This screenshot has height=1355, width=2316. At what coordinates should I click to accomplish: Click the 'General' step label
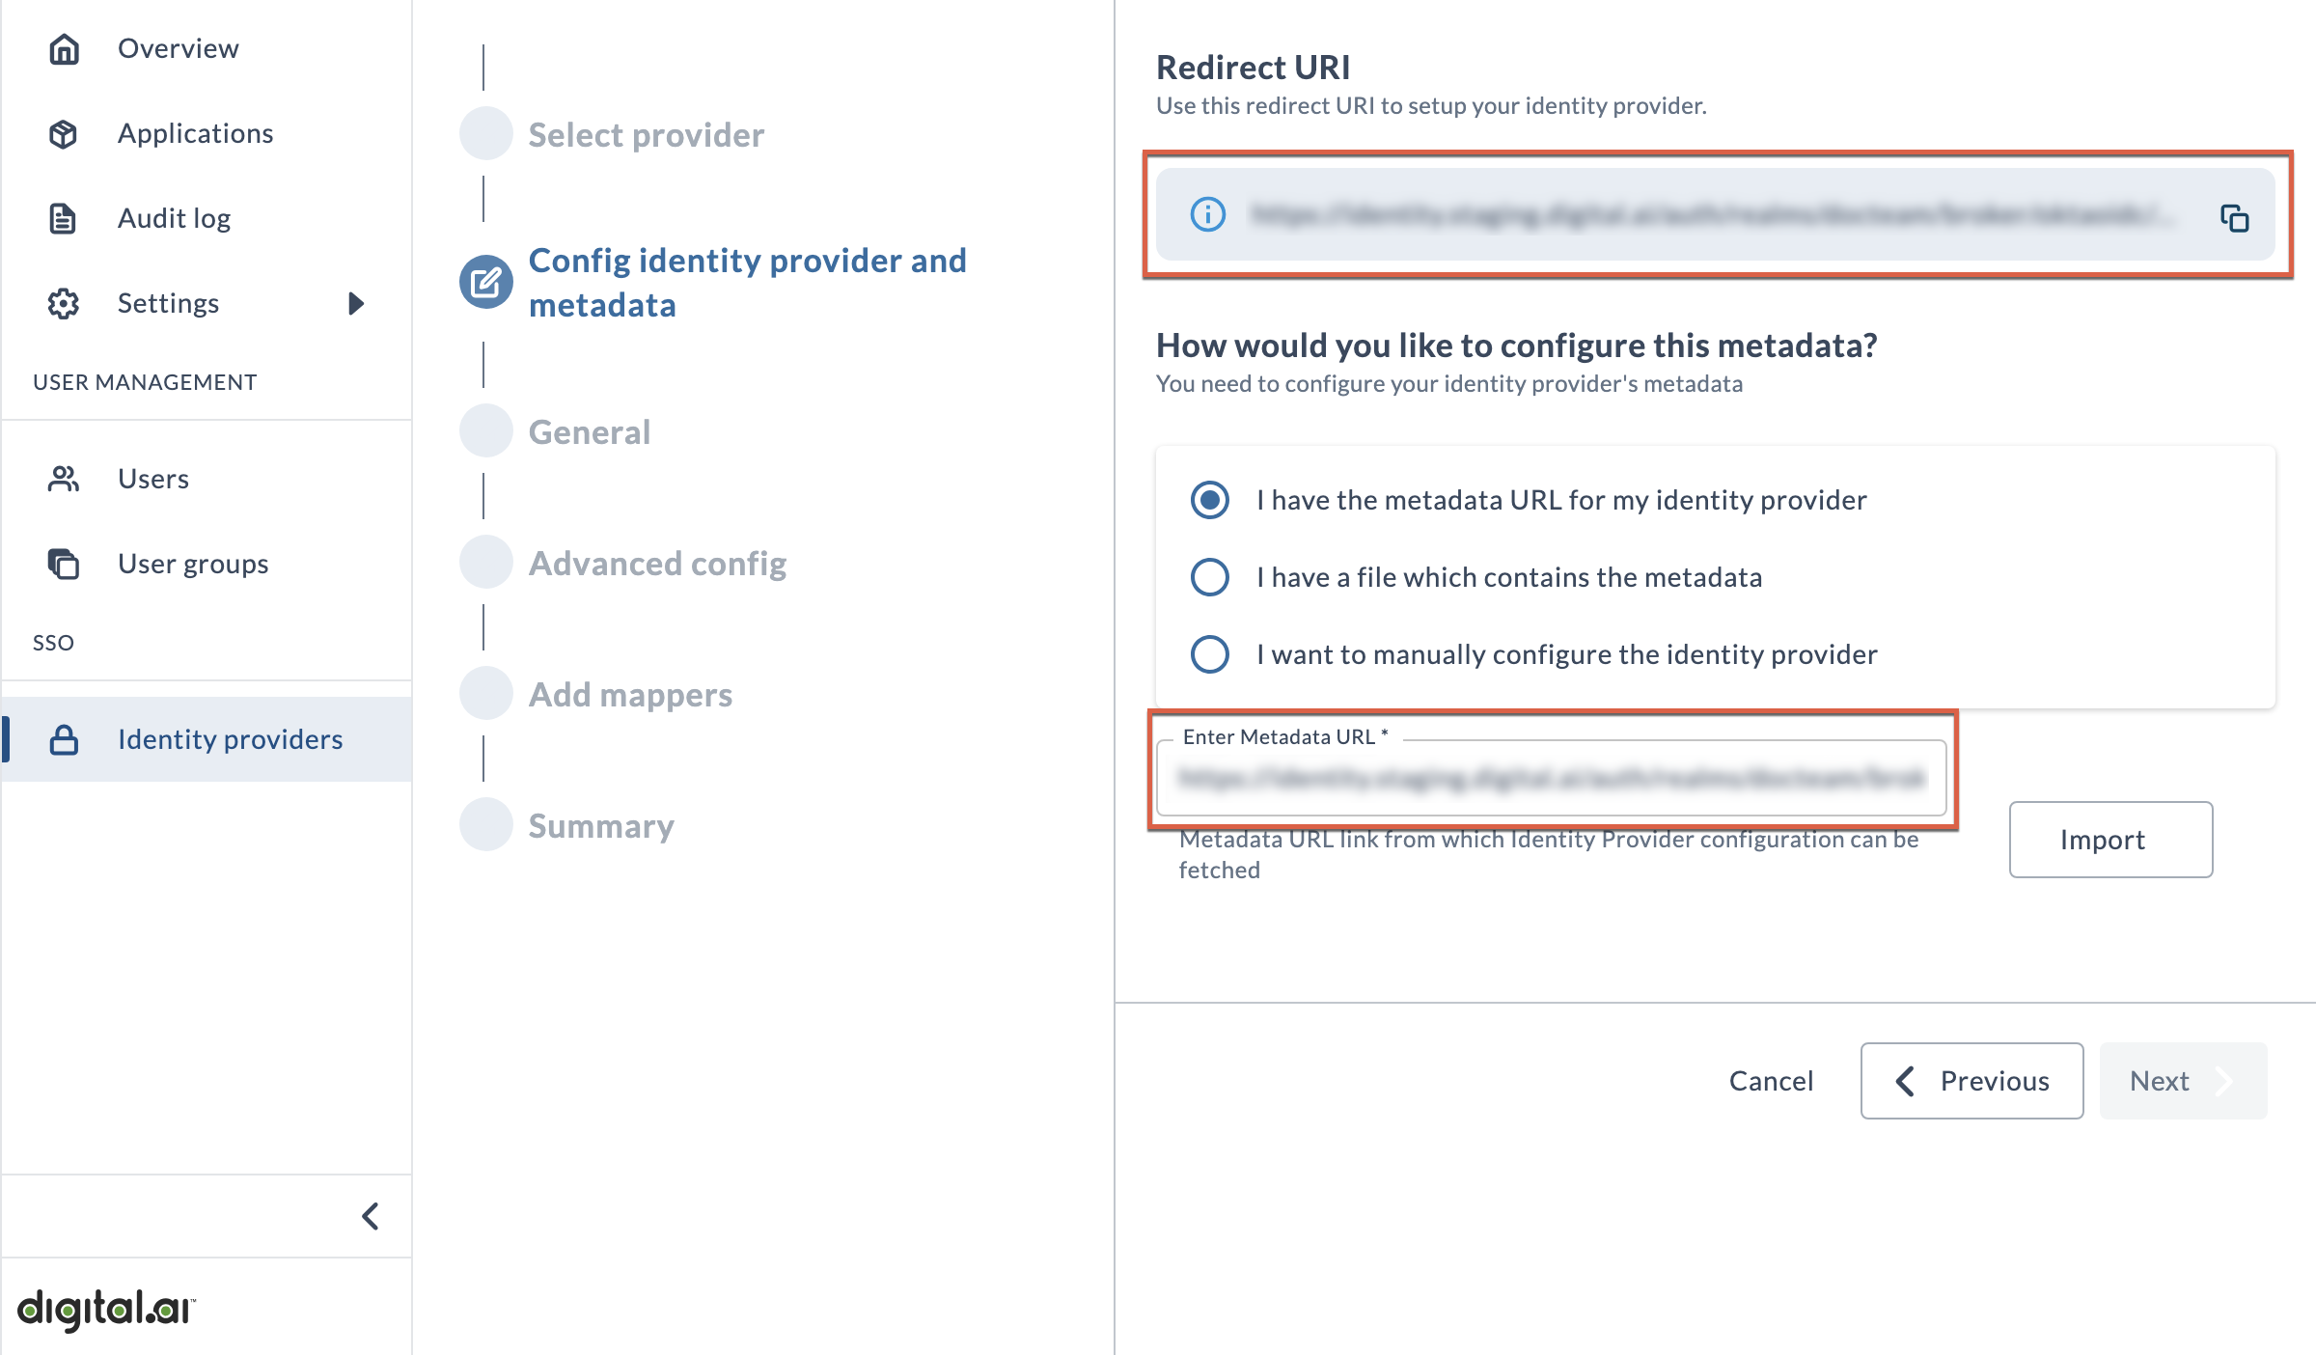[590, 432]
